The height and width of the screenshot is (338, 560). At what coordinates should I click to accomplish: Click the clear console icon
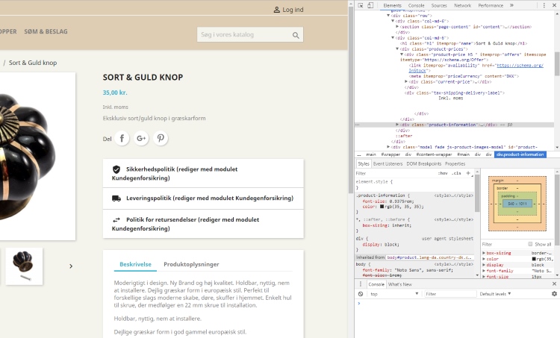tap(360, 294)
